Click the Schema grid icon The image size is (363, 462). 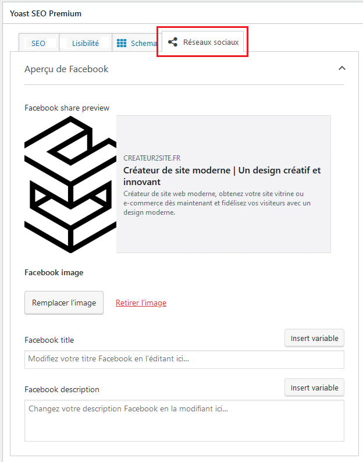coord(122,43)
